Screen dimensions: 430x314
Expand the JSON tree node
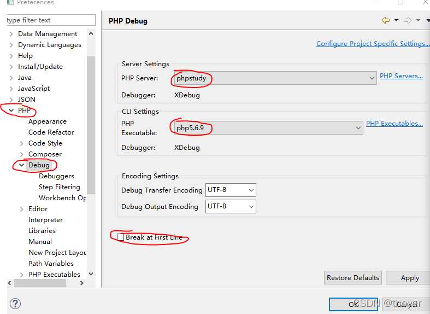click(x=11, y=100)
